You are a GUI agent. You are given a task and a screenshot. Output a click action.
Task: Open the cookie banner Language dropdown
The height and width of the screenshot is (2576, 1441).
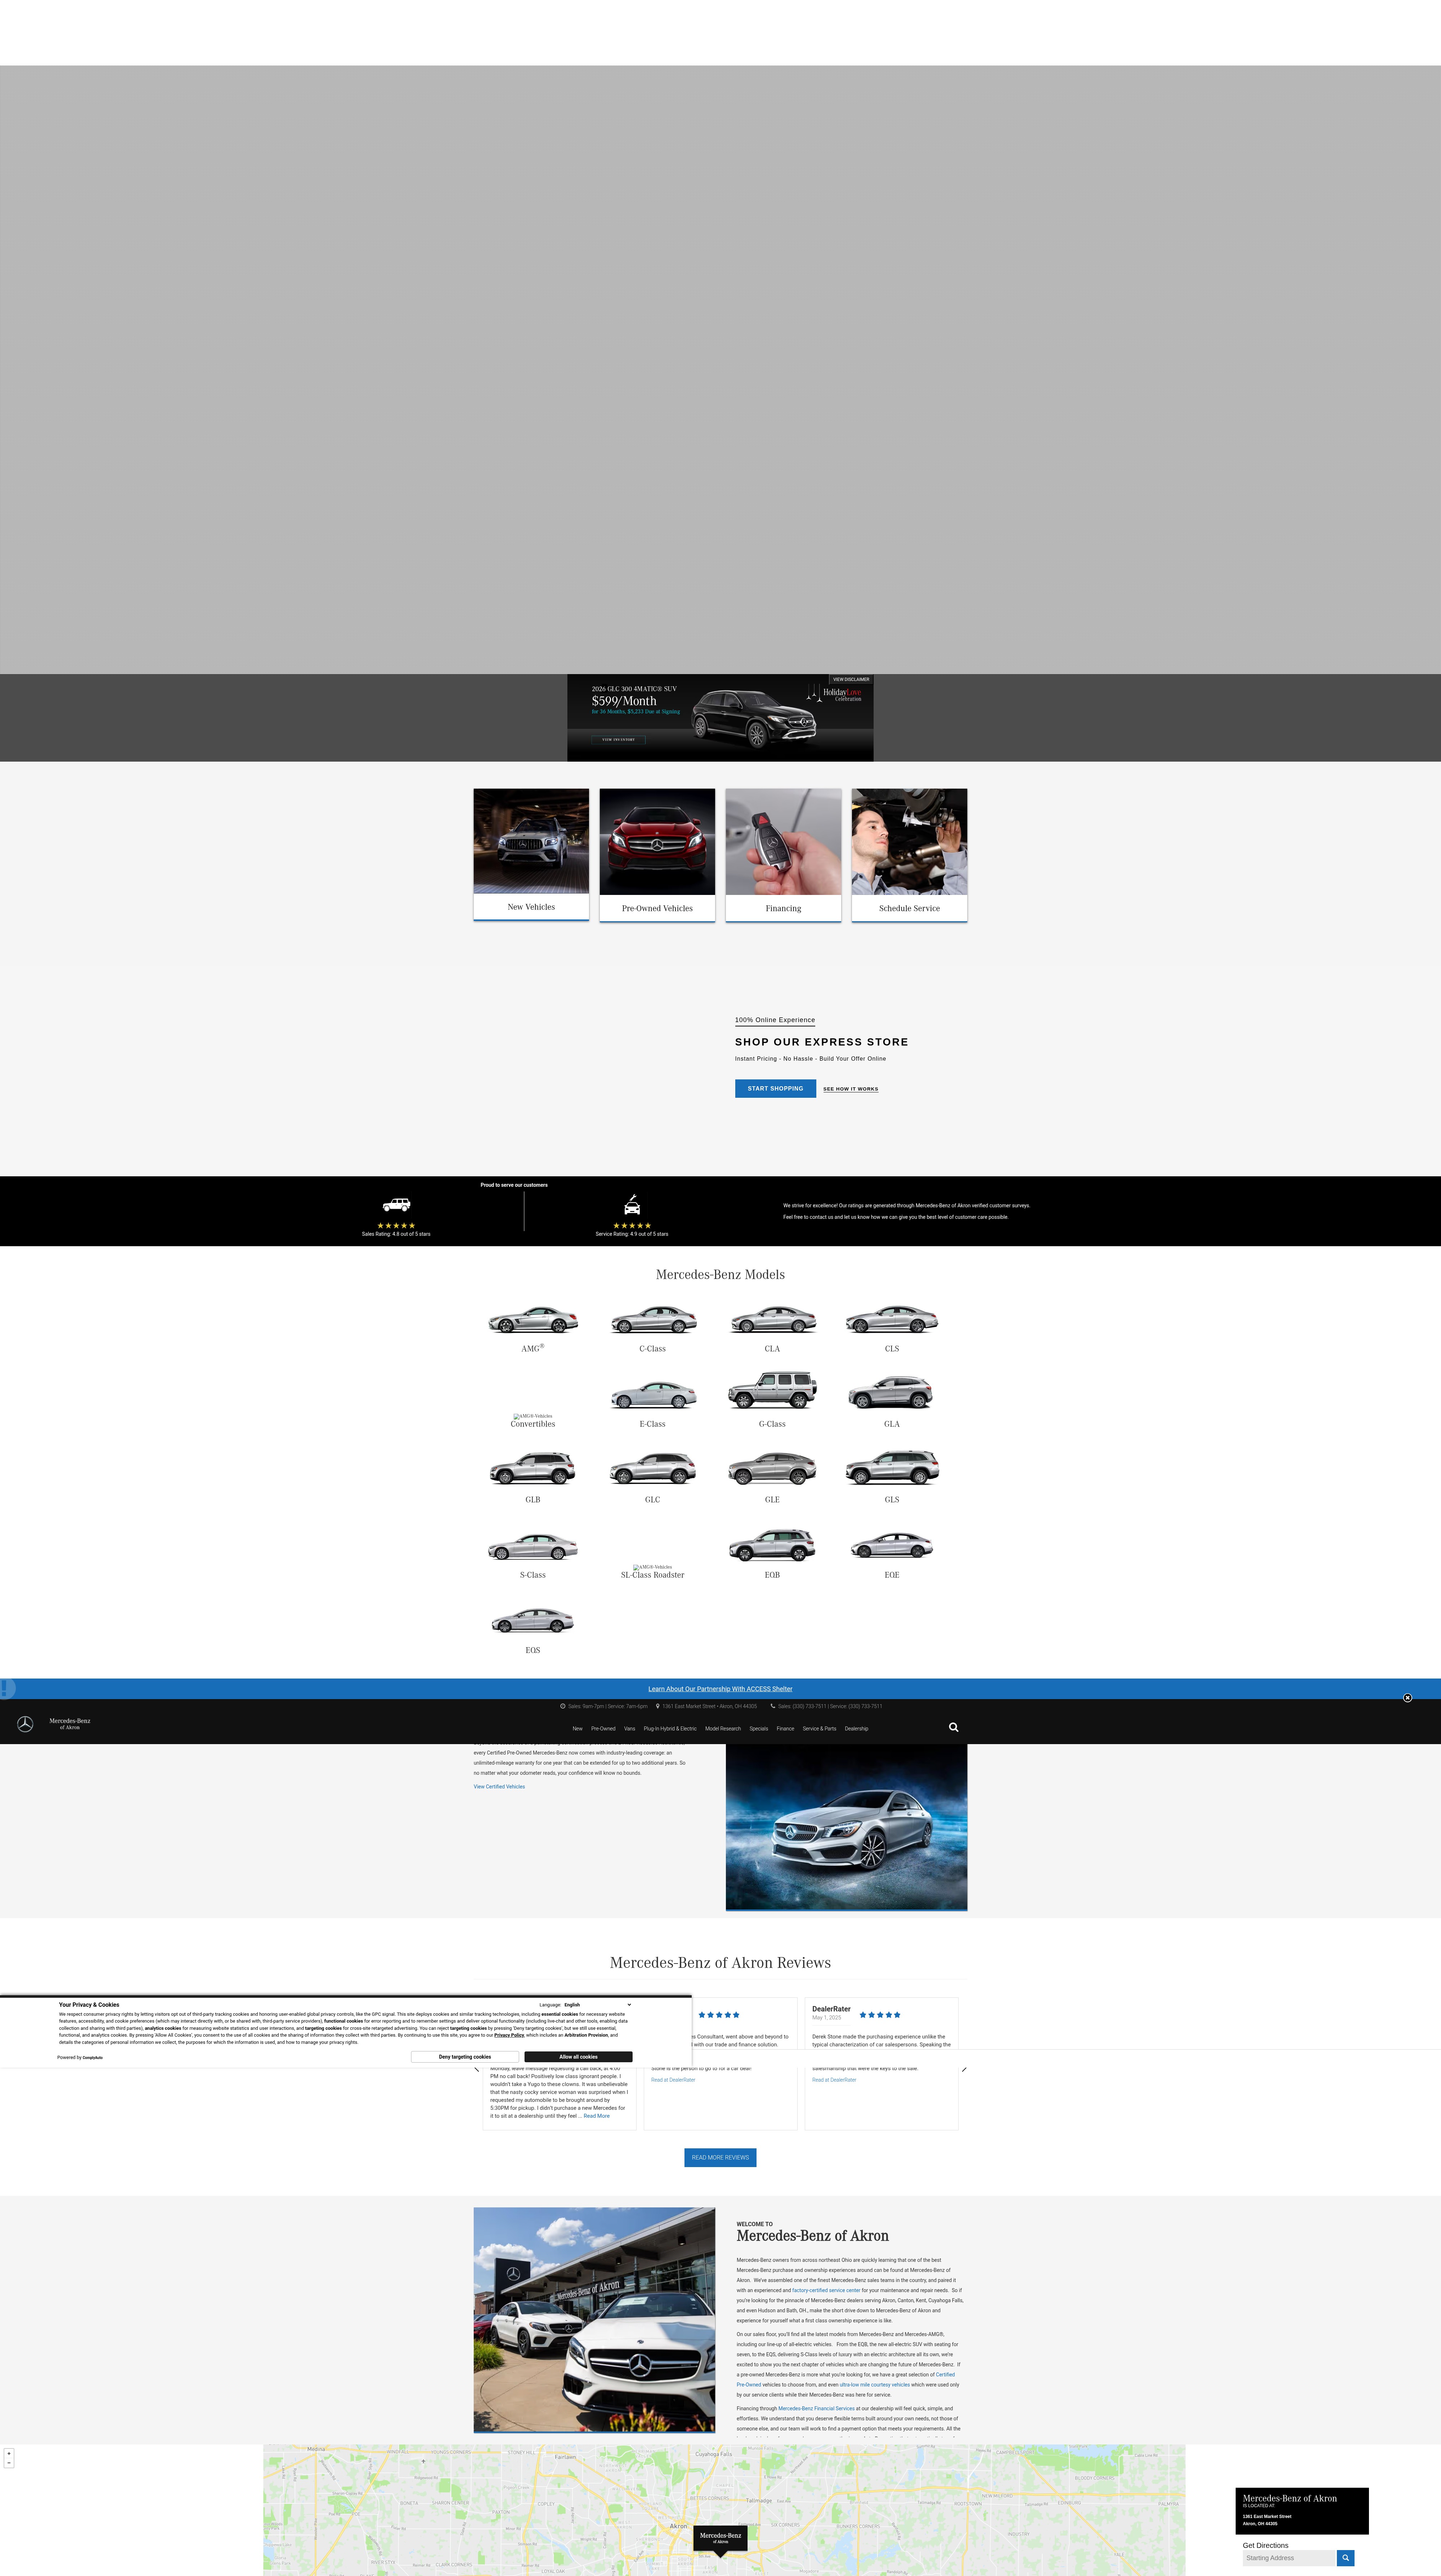coord(598,2005)
